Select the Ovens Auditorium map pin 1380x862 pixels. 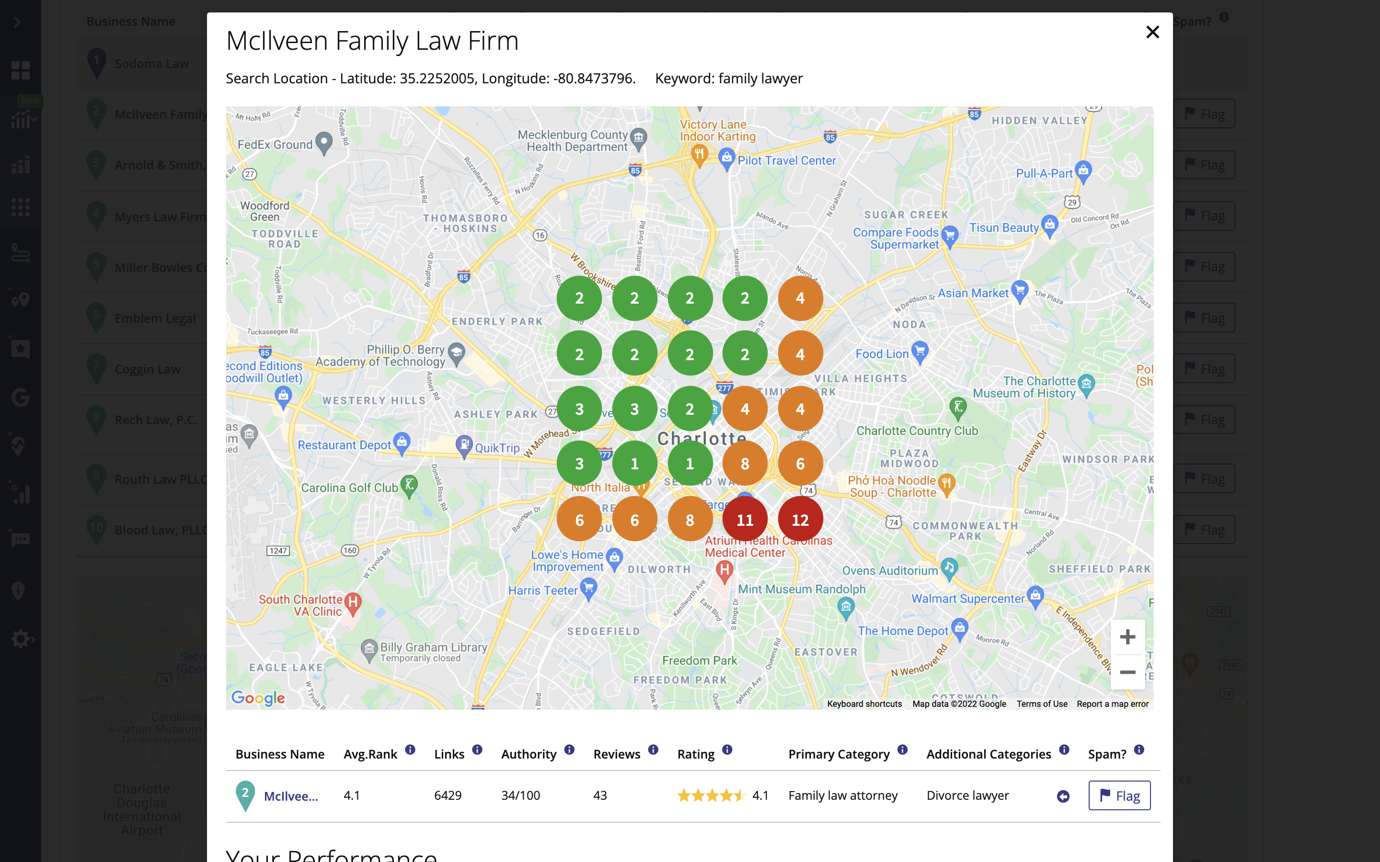(949, 568)
